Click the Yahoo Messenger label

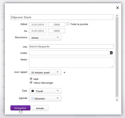(x=43, y=83)
